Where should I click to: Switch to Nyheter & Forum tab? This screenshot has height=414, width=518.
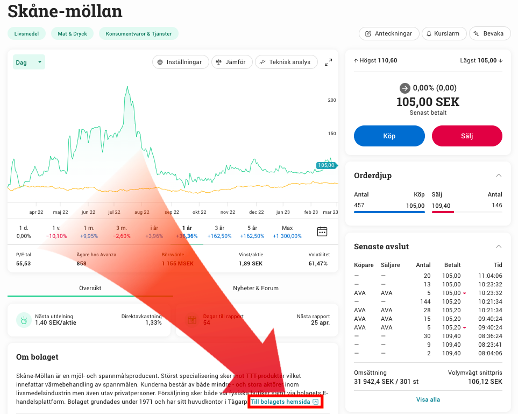click(256, 288)
